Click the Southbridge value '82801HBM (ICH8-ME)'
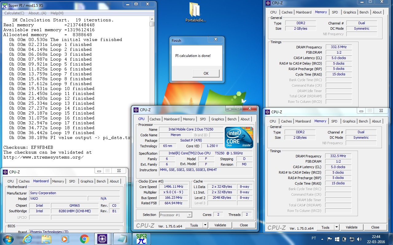Viewport: 393px width, 245px height. (75, 211)
